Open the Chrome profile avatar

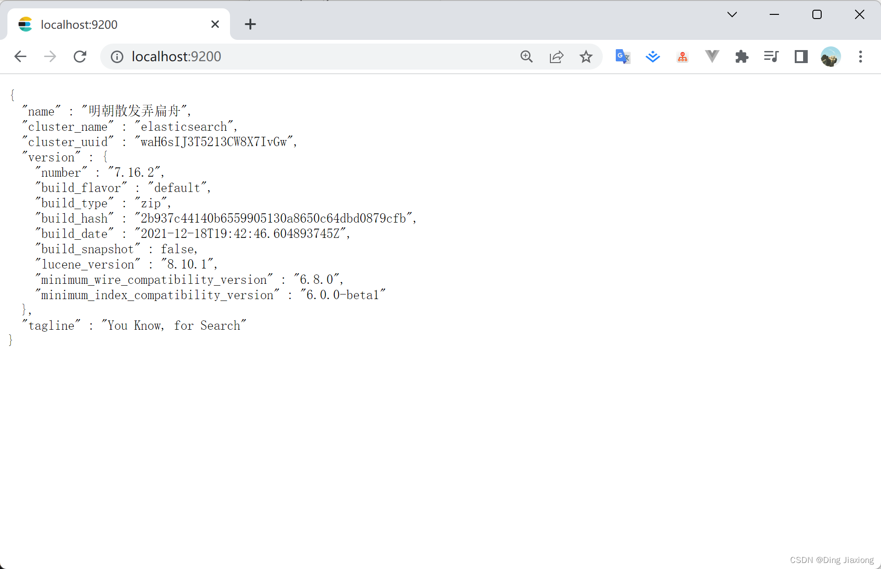[x=830, y=57]
